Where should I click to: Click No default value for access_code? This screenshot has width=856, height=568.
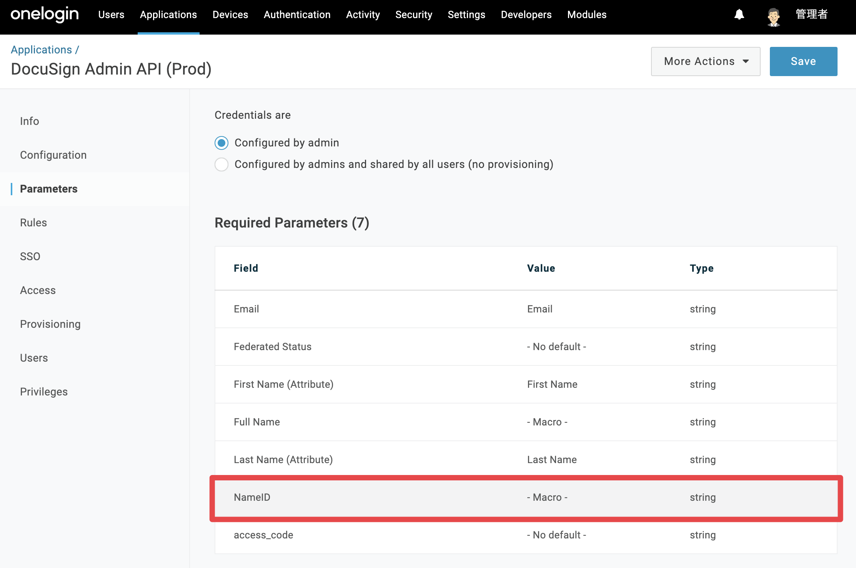coord(556,535)
